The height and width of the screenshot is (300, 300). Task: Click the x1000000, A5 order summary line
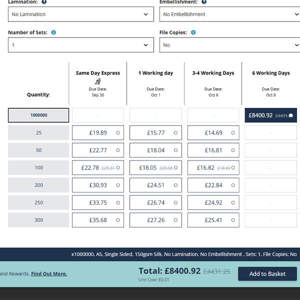pyautogui.click(x=183, y=254)
